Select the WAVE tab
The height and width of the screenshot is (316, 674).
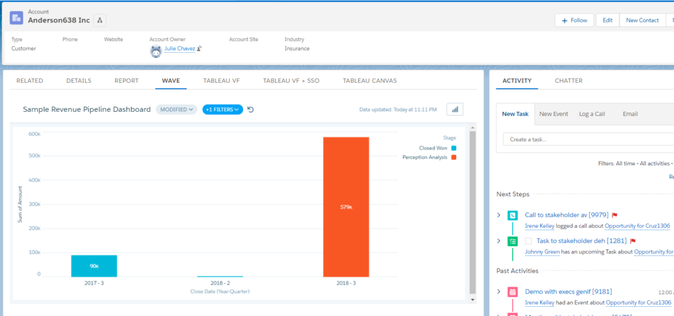click(x=170, y=80)
